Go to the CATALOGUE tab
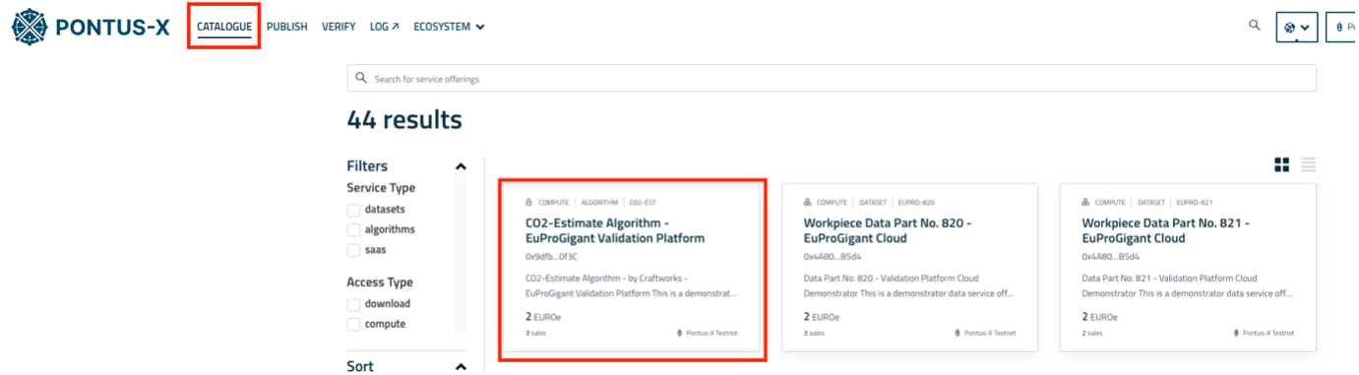 (x=224, y=27)
